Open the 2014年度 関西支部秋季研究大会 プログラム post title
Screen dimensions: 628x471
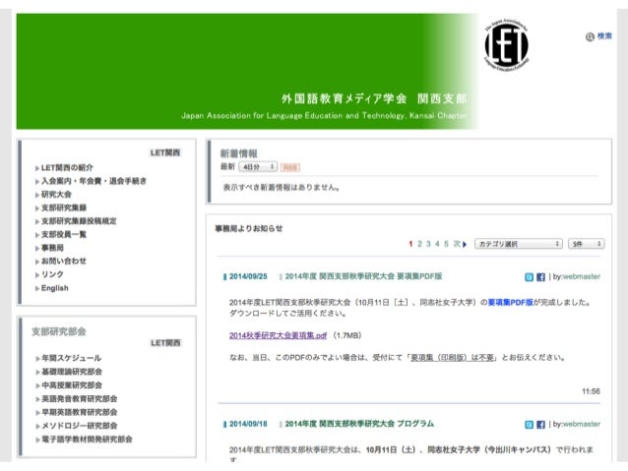(x=359, y=424)
